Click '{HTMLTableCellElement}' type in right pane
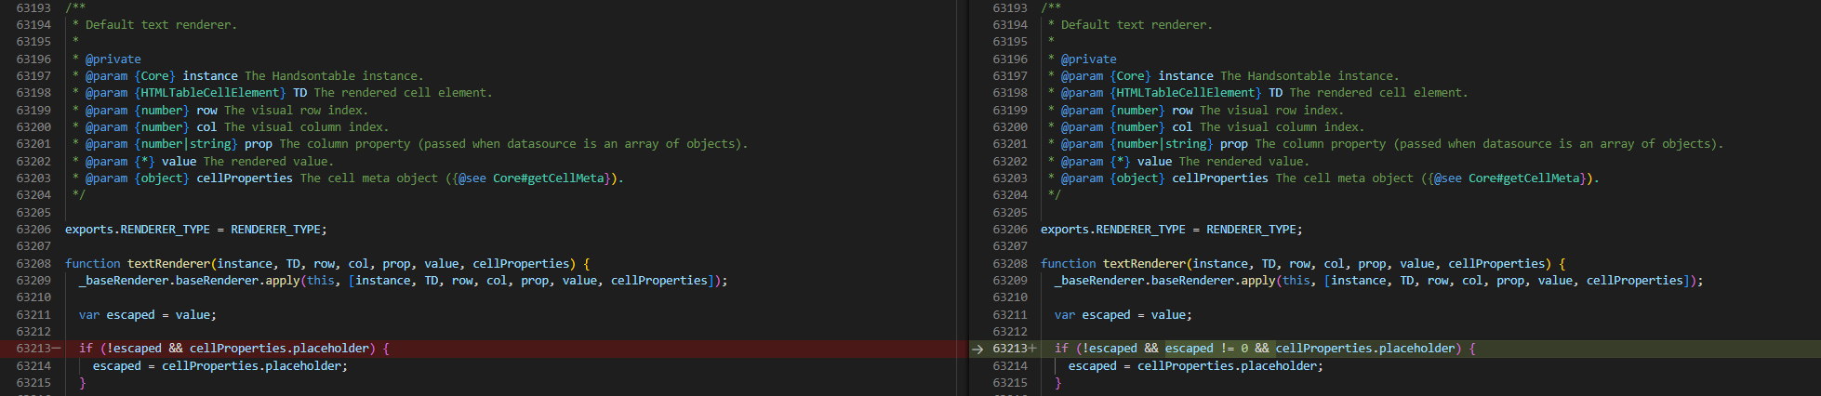Screen dimensions: 1821x396 click(x=1186, y=93)
